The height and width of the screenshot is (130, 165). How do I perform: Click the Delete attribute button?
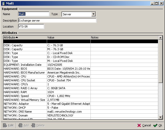(x=38, y=125)
